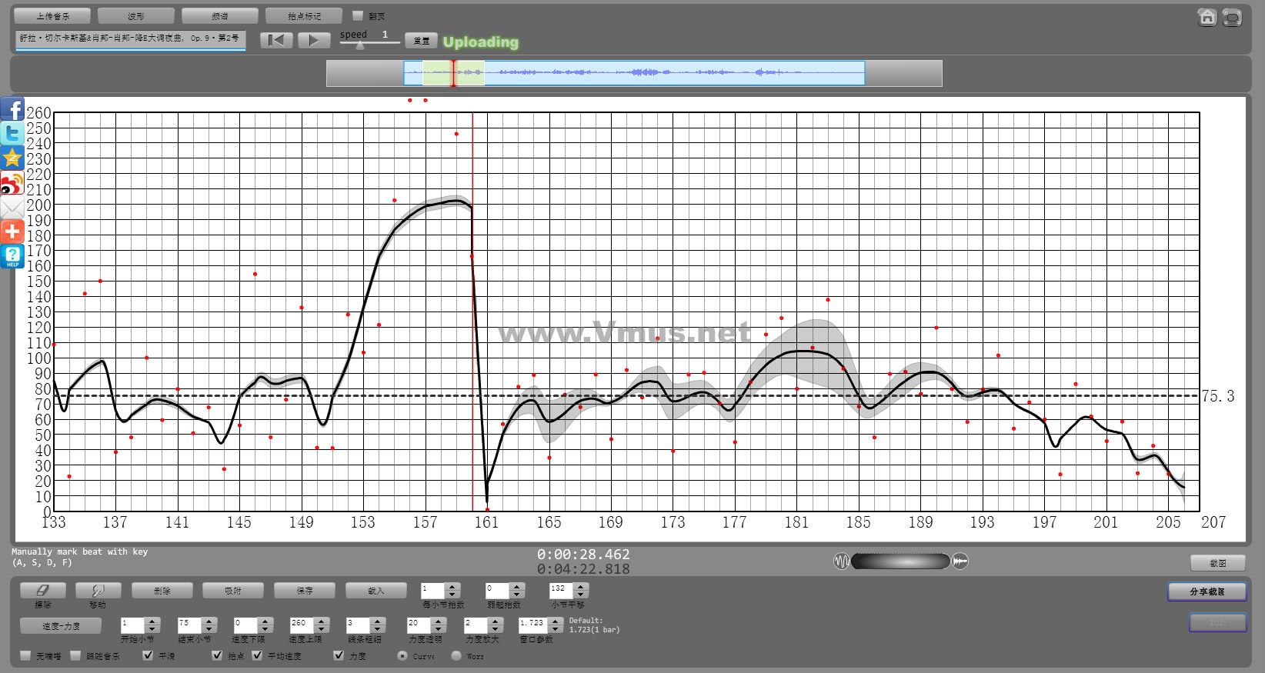
Task: Switch to the 波形 waveform view
Action: coord(136,16)
